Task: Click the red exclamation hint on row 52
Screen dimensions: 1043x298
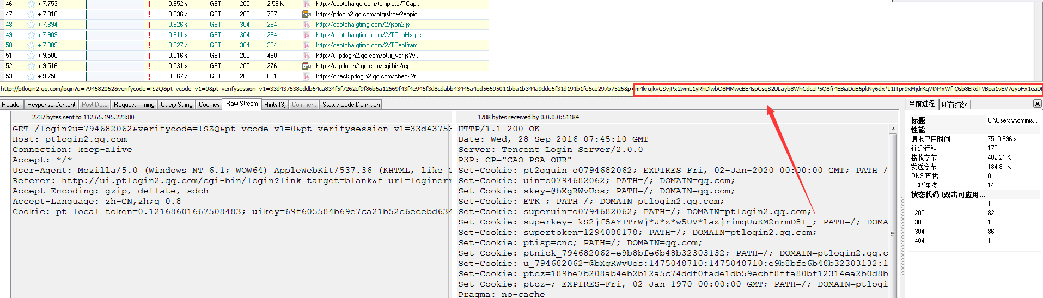Action: point(149,66)
